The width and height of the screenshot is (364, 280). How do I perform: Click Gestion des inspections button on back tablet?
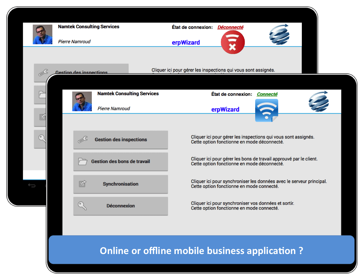tap(81, 69)
